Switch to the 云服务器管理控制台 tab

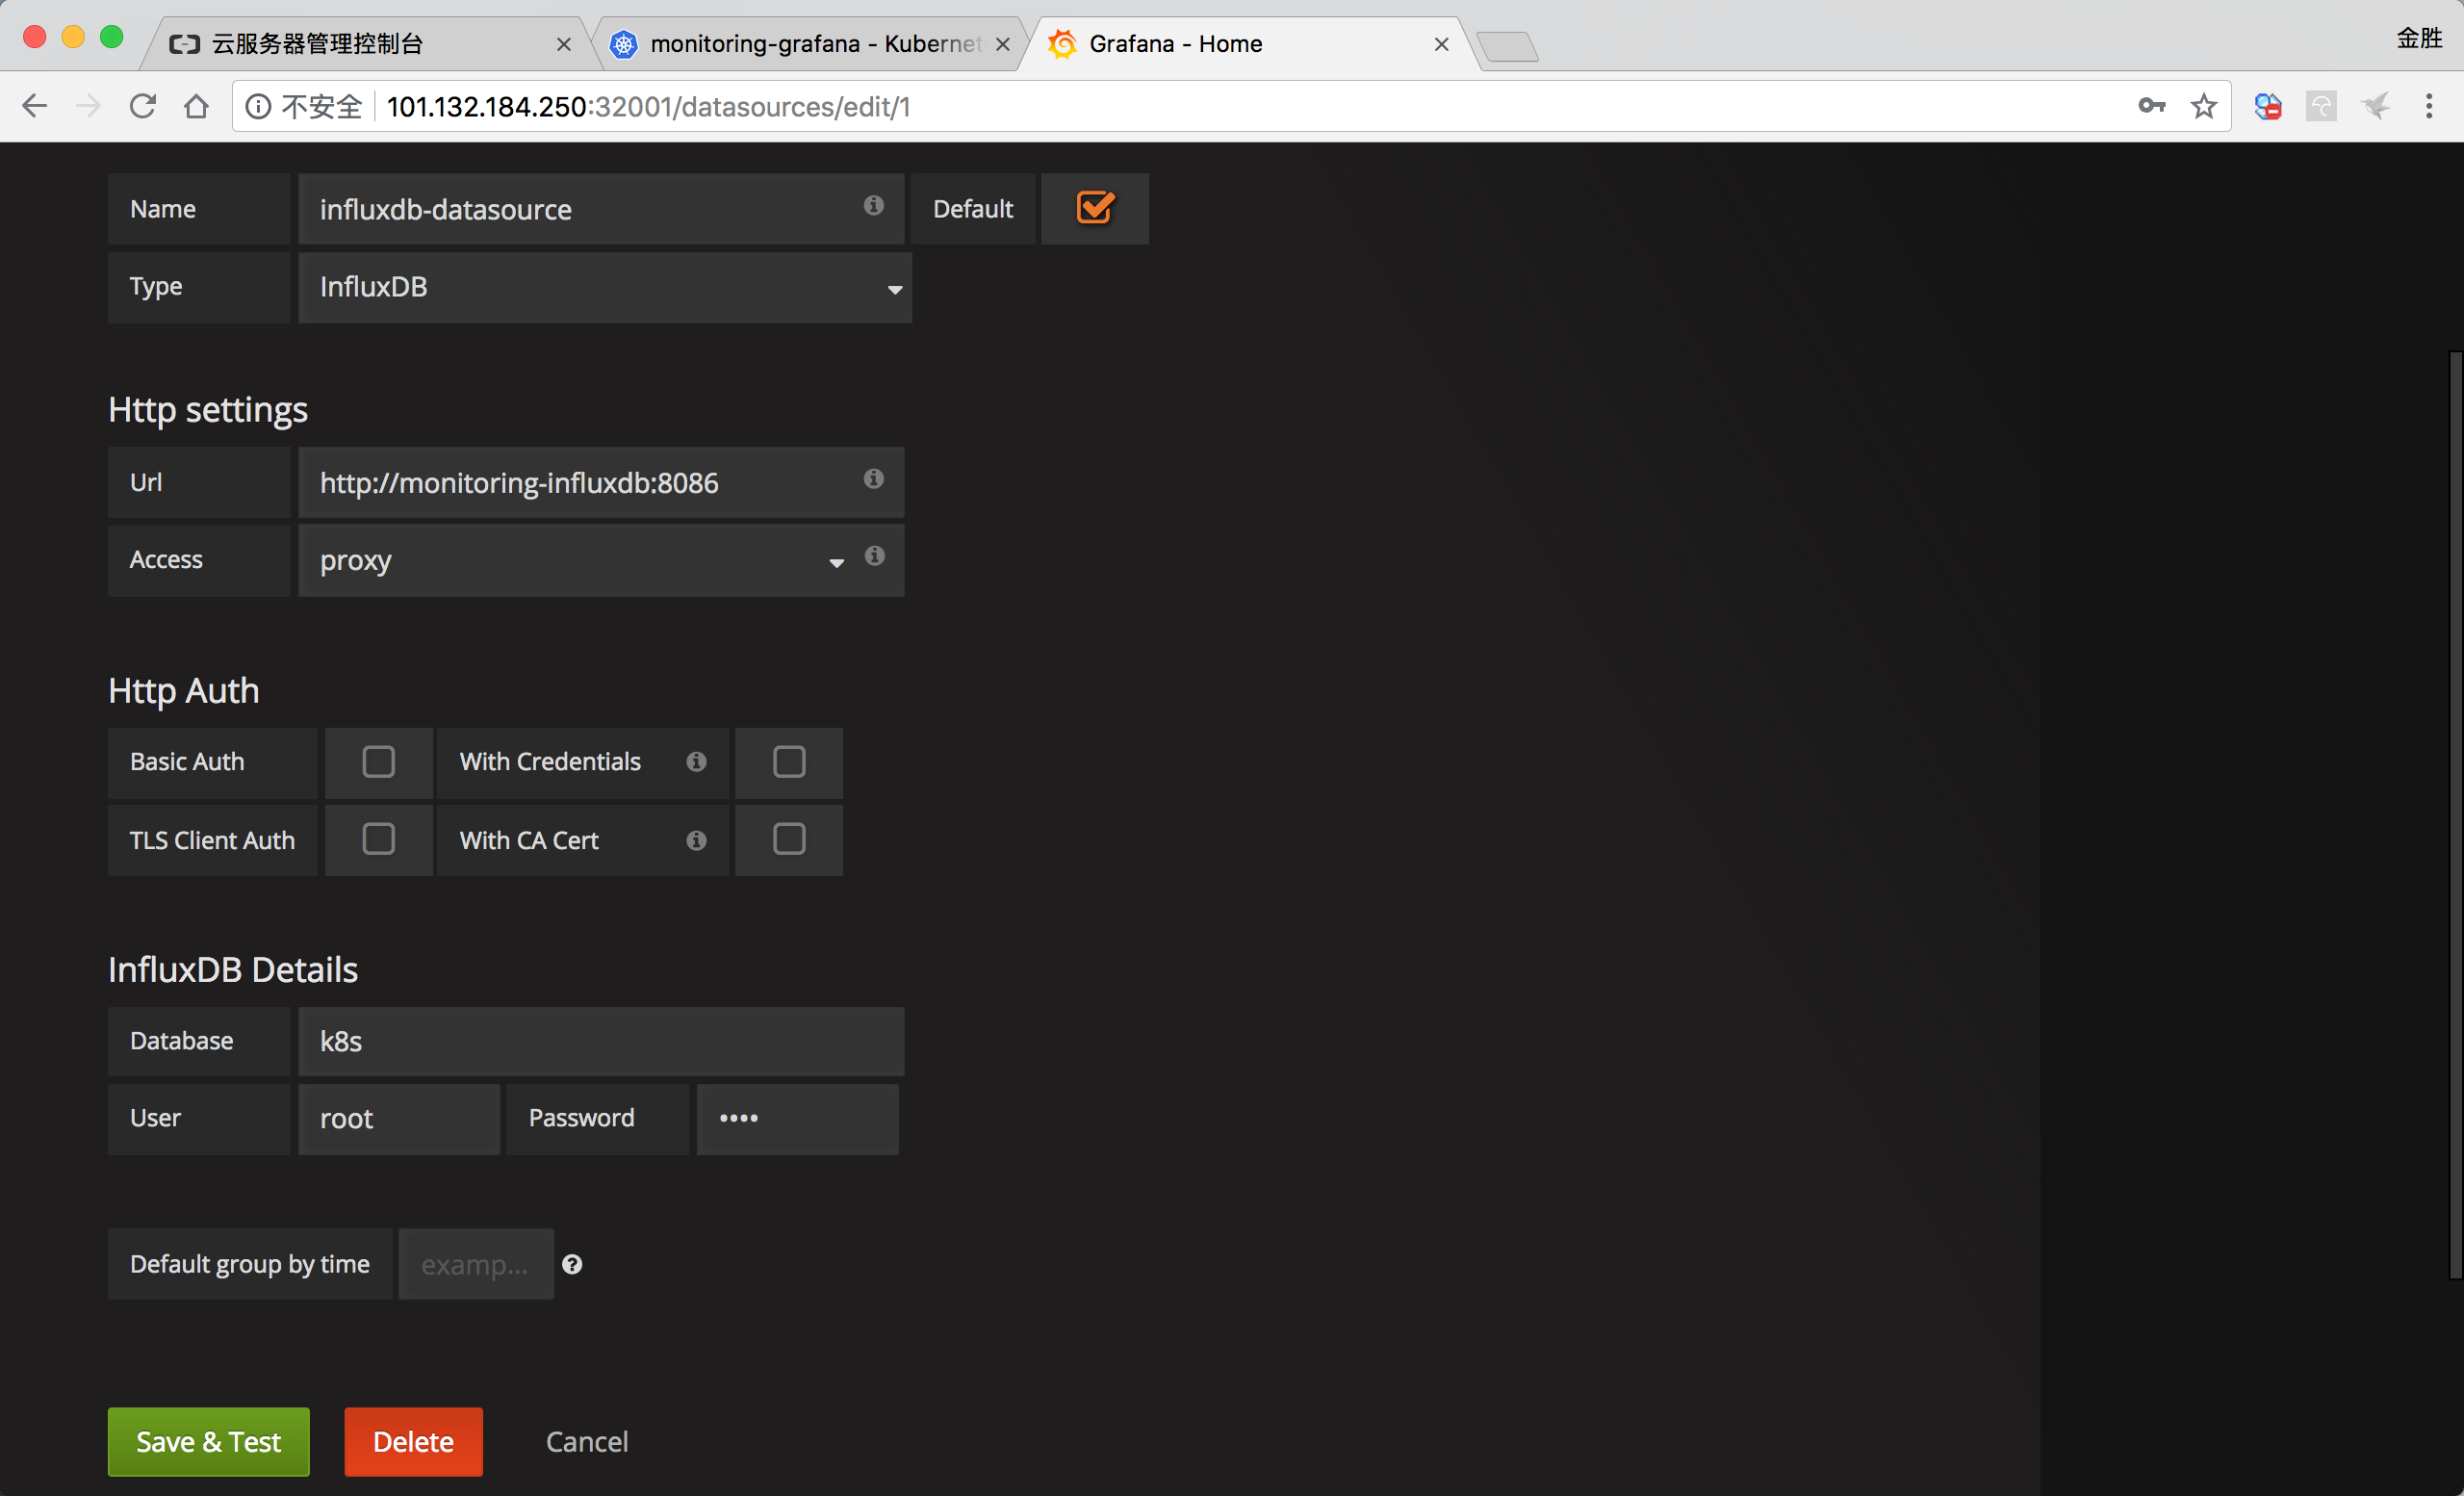365,44
